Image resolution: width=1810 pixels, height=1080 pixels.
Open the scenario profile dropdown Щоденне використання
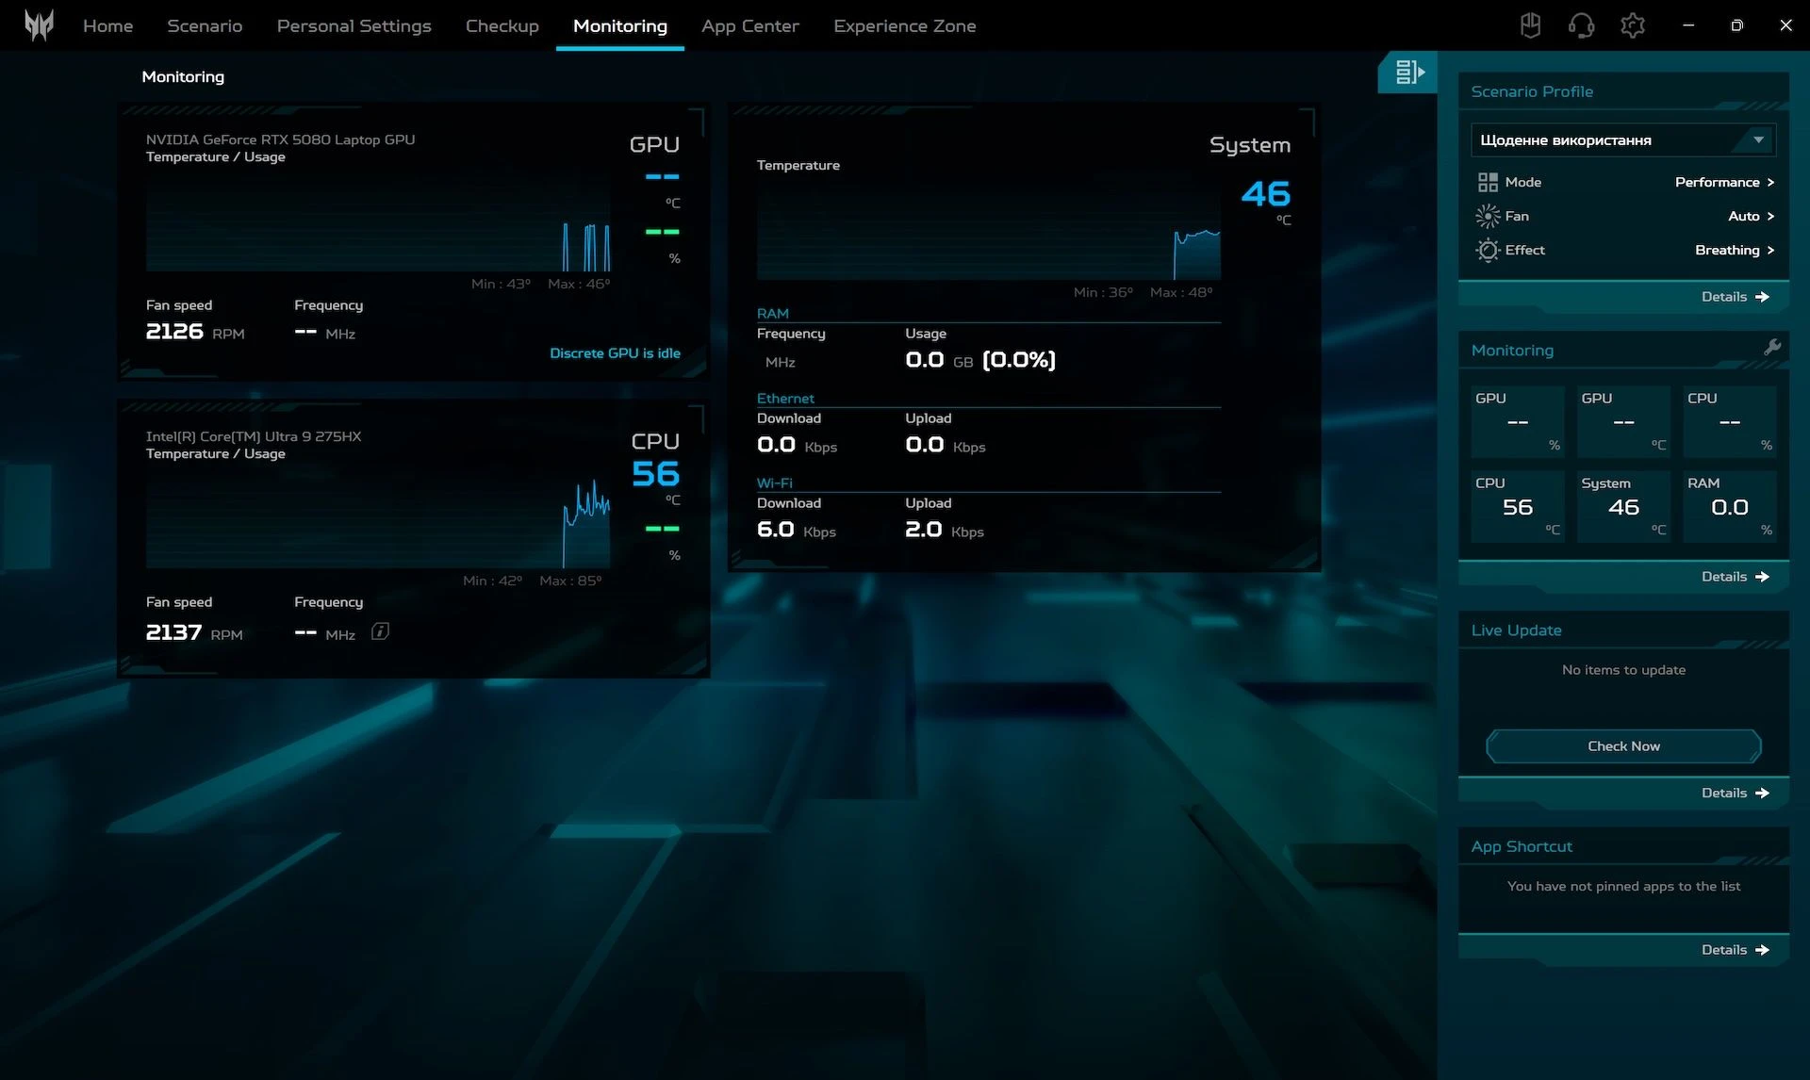1623,139
